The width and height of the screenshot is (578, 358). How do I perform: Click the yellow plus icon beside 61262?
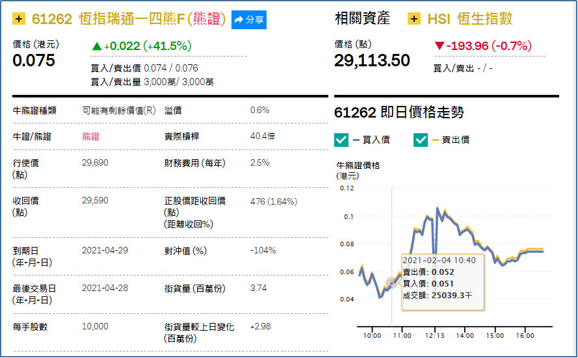point(19,18)
